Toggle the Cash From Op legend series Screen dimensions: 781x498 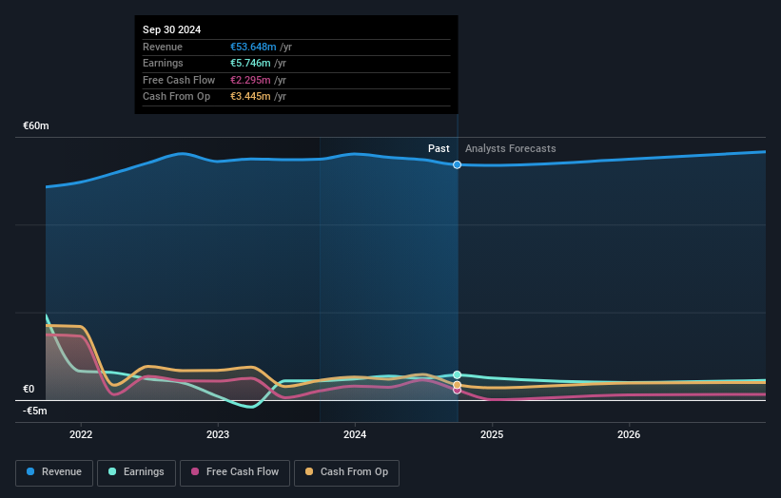point(346,472)
